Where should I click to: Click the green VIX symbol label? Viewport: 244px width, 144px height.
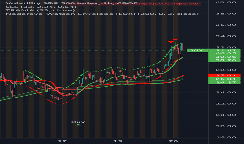point(197,51)
